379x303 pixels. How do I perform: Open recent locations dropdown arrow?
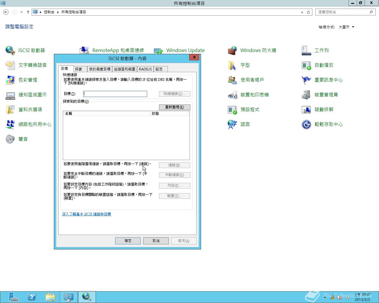[21, 12]
